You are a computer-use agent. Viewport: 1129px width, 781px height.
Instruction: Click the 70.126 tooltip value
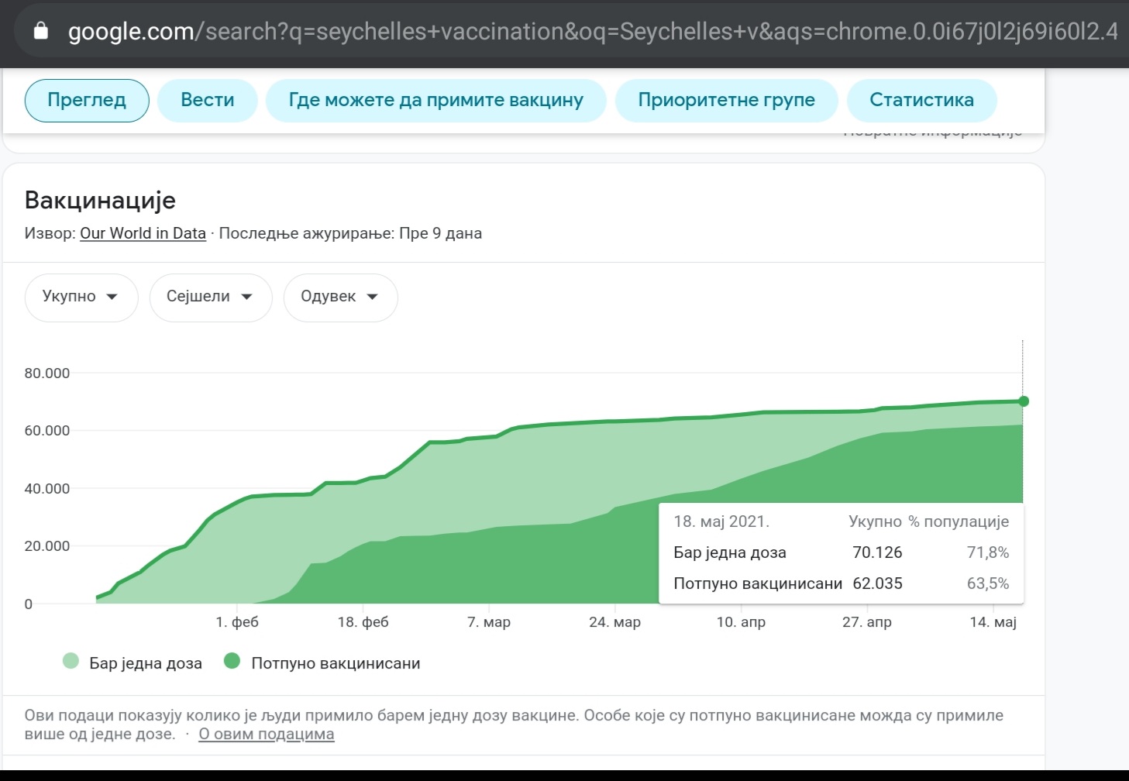[x=877, y=552]
